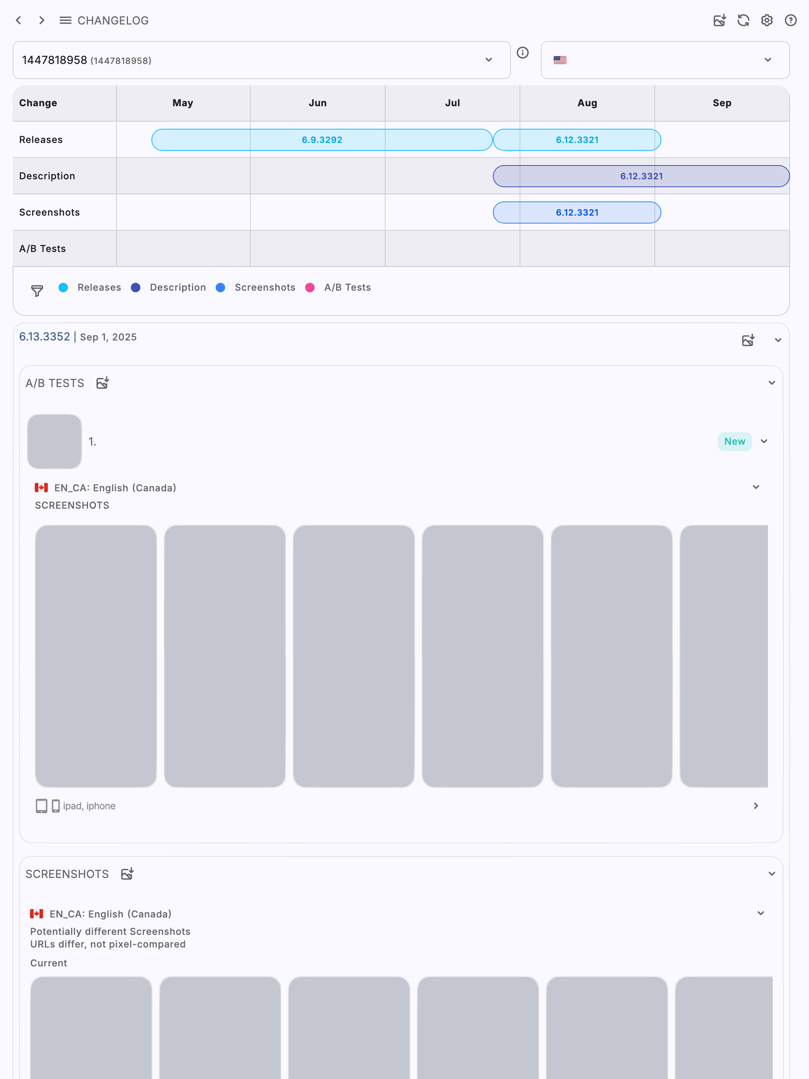
Task: Open the timeline filter funnel
Action: 37,291
